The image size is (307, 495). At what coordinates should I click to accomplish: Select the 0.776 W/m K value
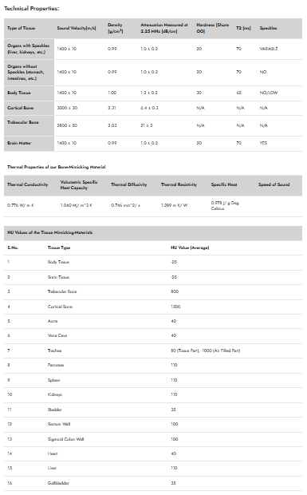[x=21, y=205]
